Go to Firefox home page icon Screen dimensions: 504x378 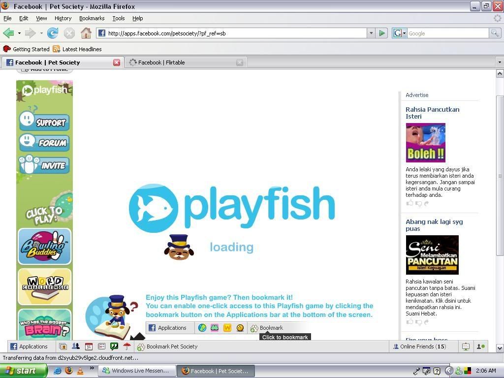click(x=86, y=33)
